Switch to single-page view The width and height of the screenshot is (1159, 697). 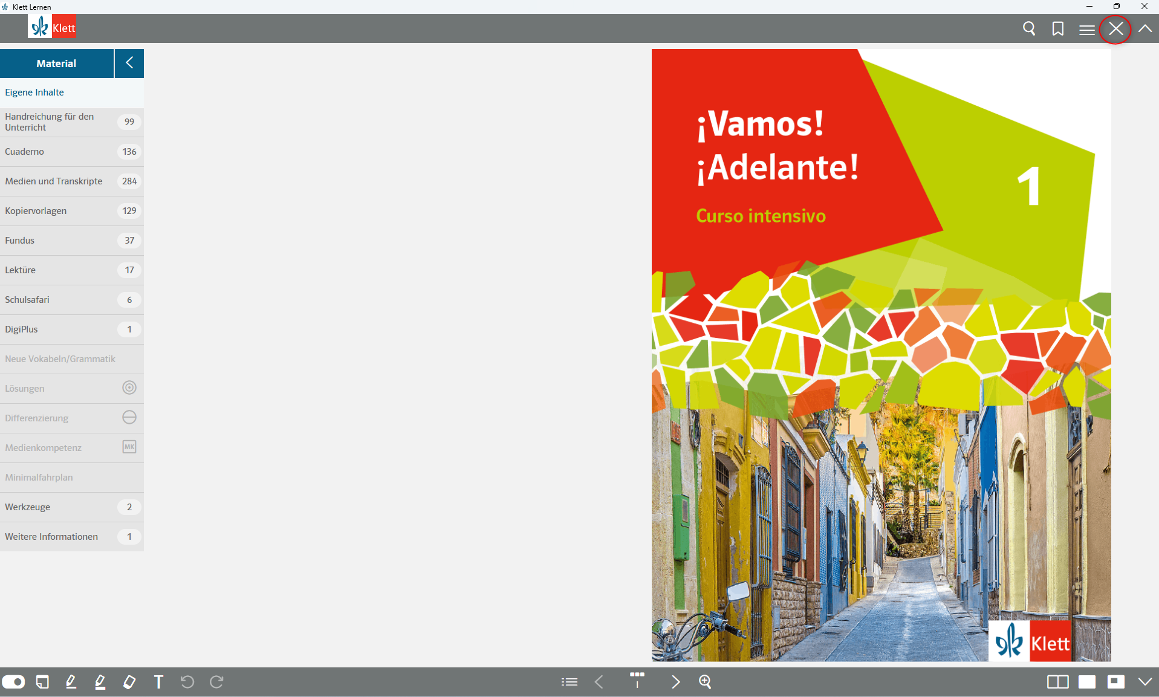click(x=1087, y=682)
